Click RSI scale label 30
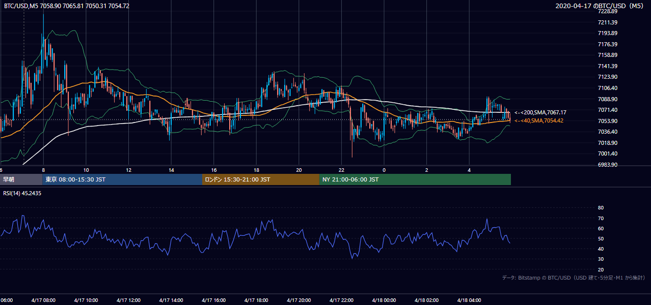Viewport: 651px width, 305px height. [x=601, y=259]
